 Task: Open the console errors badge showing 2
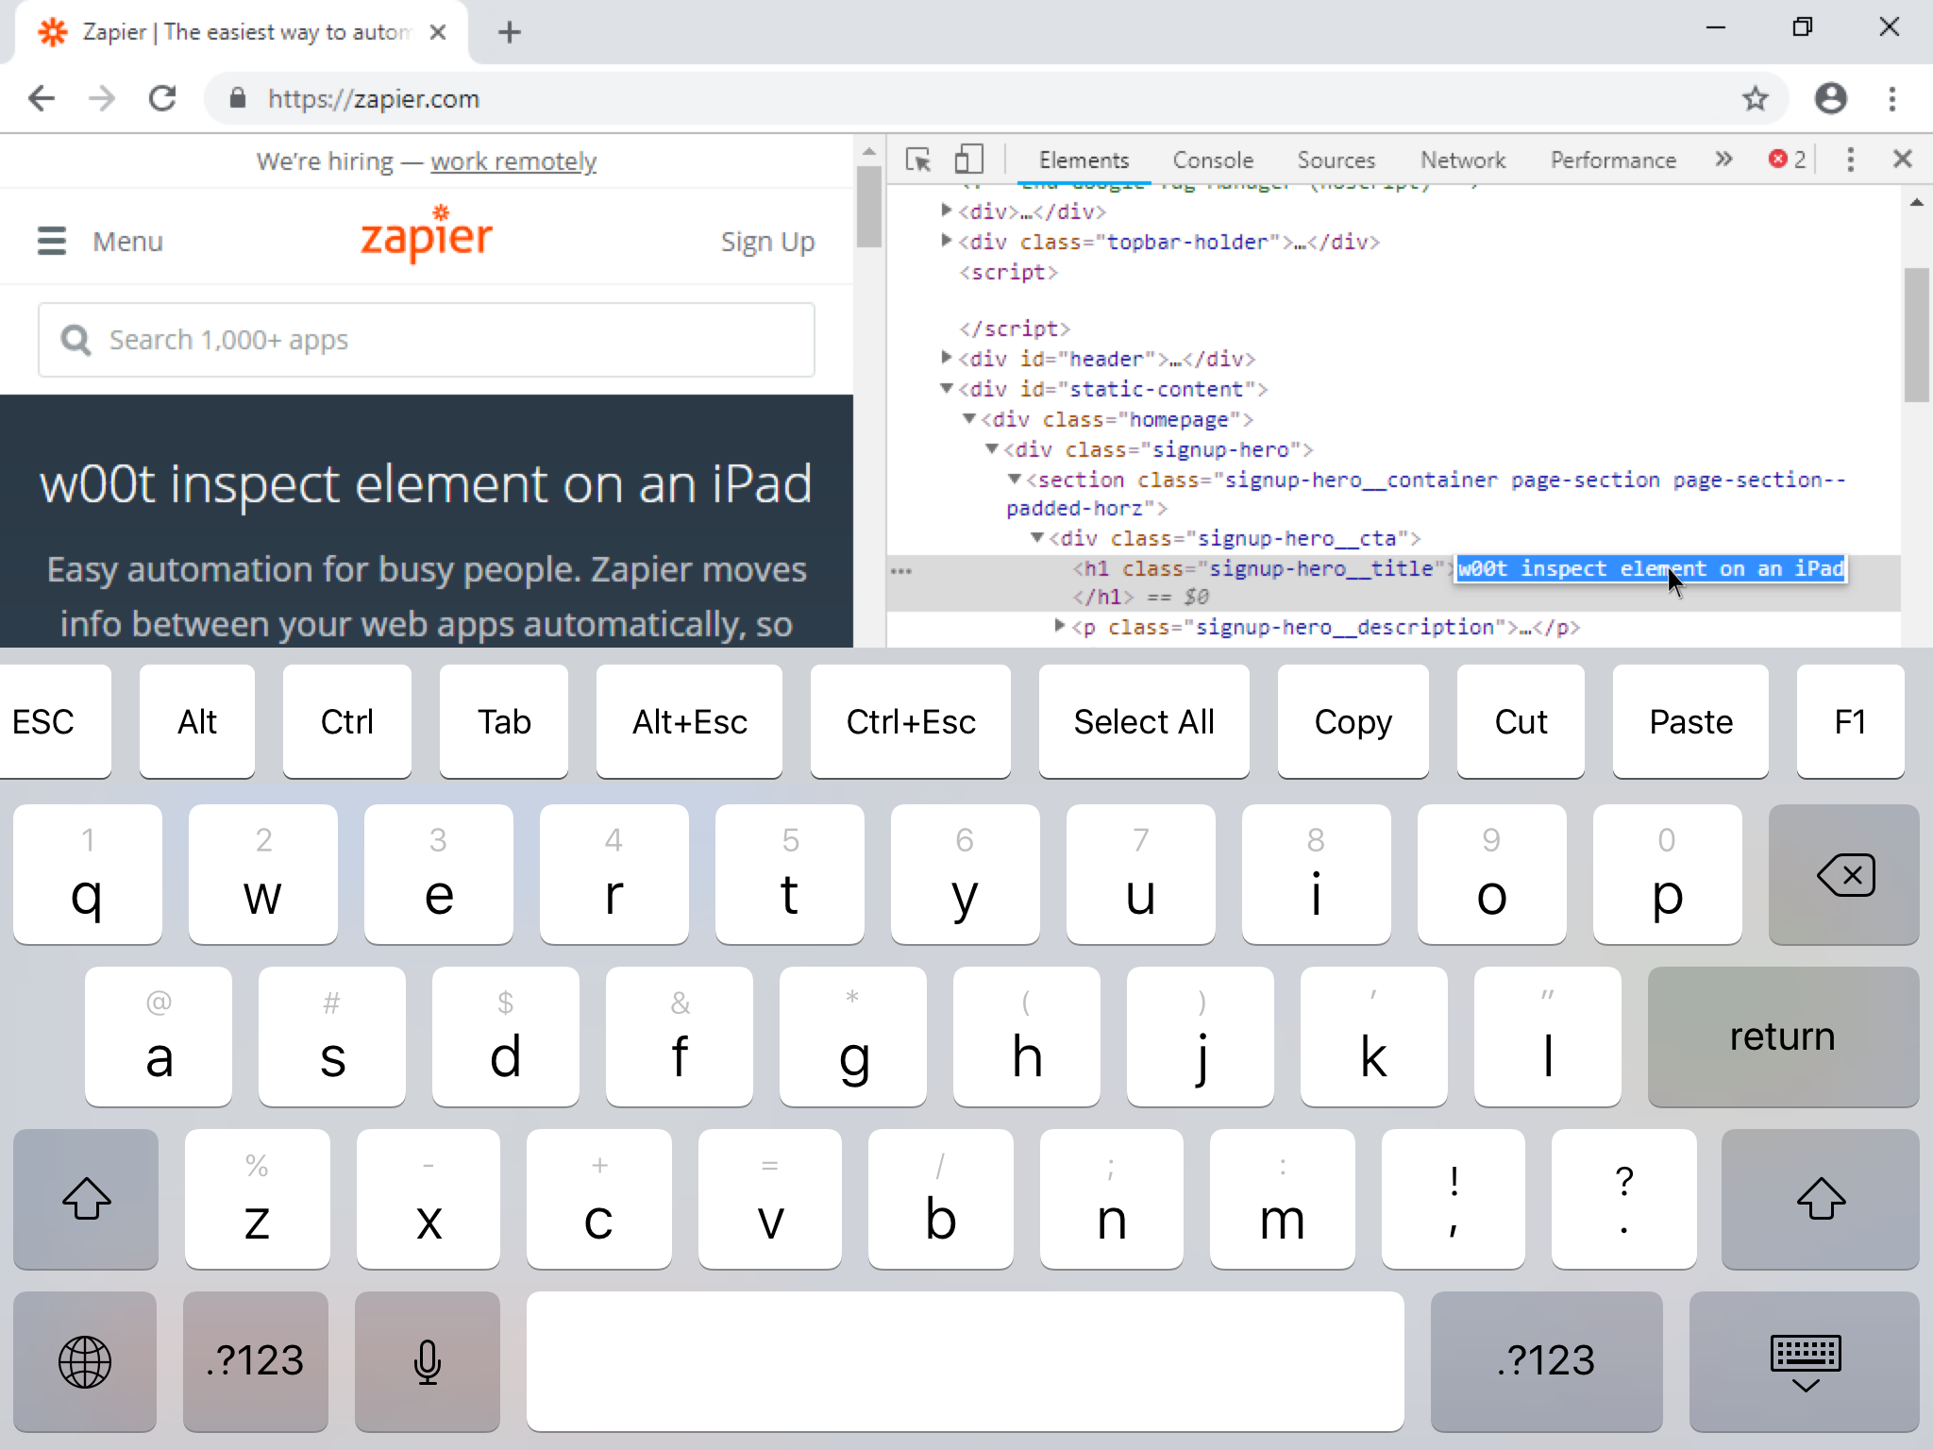tap(1785, 160)
